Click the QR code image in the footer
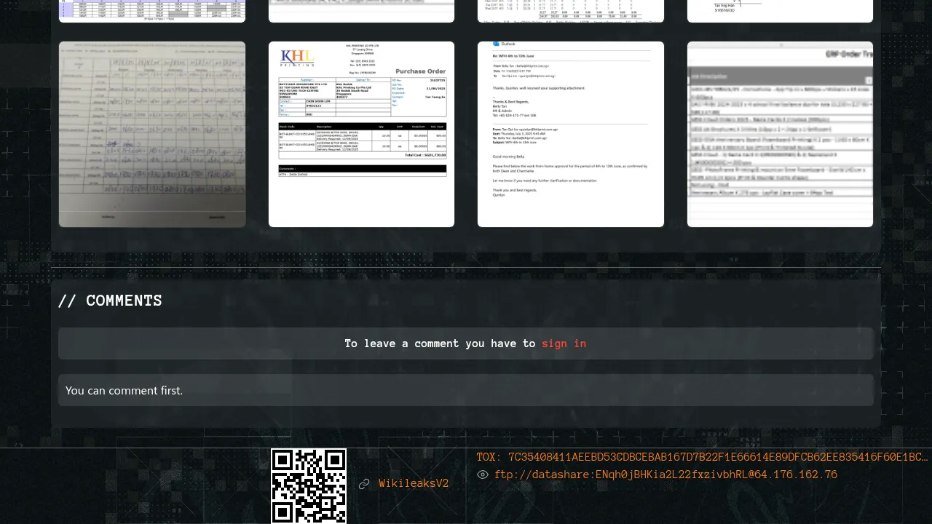932x524 pixels. [309, 485]
